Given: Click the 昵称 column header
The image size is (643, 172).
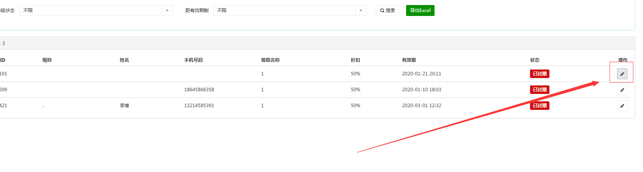Looking at the screenshot, I should pyautogui.click(x=47, y=60).
